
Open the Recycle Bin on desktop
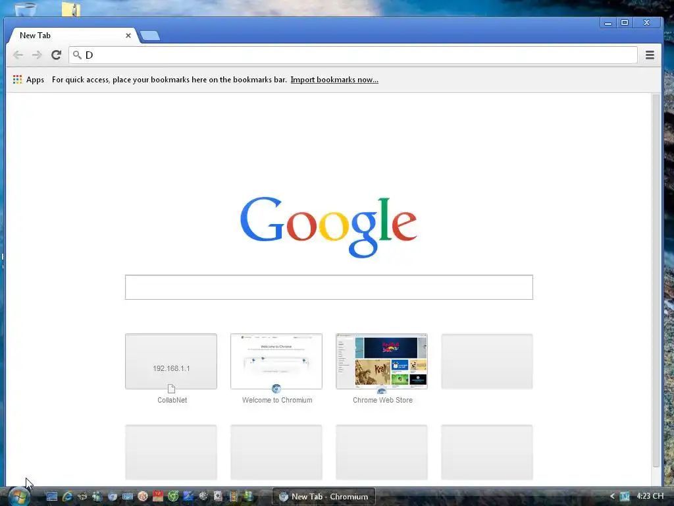click(26, 9)
